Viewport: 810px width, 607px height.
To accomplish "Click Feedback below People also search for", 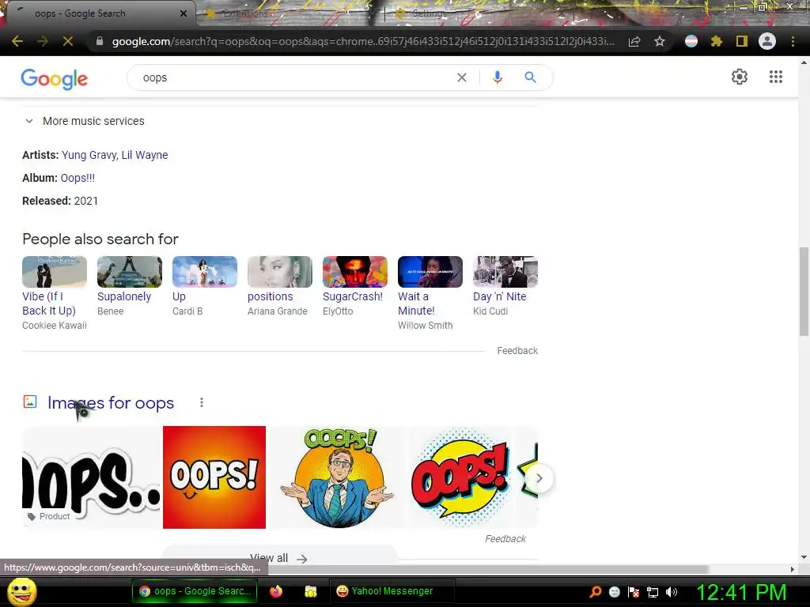I will pyautogui.click(x=517, y=350).
